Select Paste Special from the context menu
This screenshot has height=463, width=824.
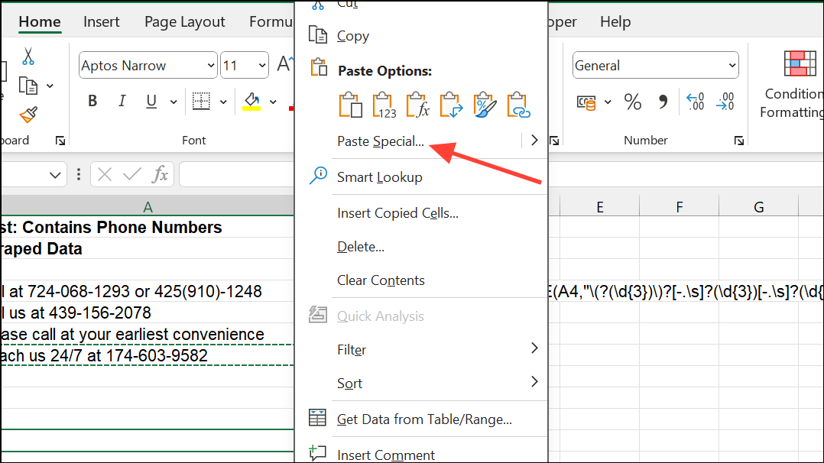pyautogui.click(x=381, y=141)
